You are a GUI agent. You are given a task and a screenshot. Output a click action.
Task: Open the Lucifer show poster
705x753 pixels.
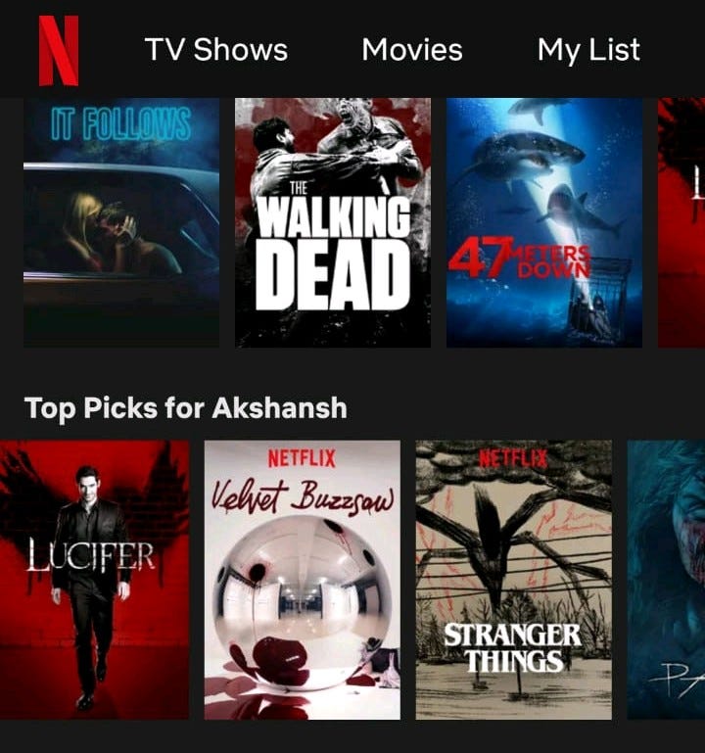pyautogui.click(x=95, y=580)
